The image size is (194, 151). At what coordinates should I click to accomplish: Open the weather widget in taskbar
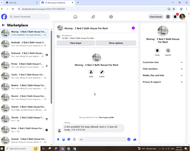pyautogui.click(x=147, y=149)
